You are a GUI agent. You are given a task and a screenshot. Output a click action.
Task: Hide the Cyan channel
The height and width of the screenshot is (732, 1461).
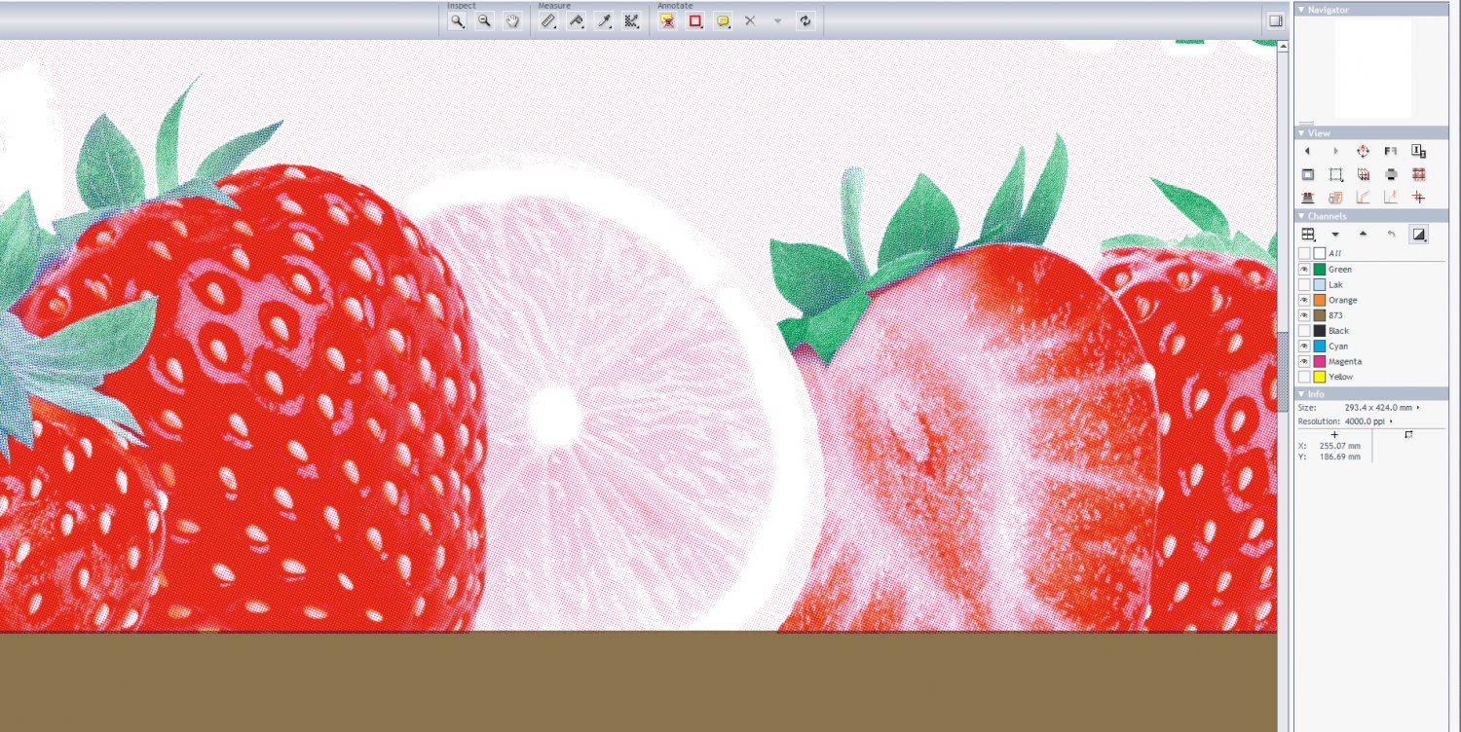point(1304,347)
